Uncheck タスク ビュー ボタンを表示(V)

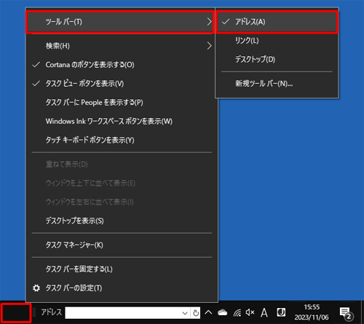[122, 84]
